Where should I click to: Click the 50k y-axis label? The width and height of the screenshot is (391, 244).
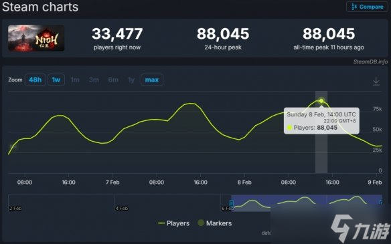pos(378,130)
